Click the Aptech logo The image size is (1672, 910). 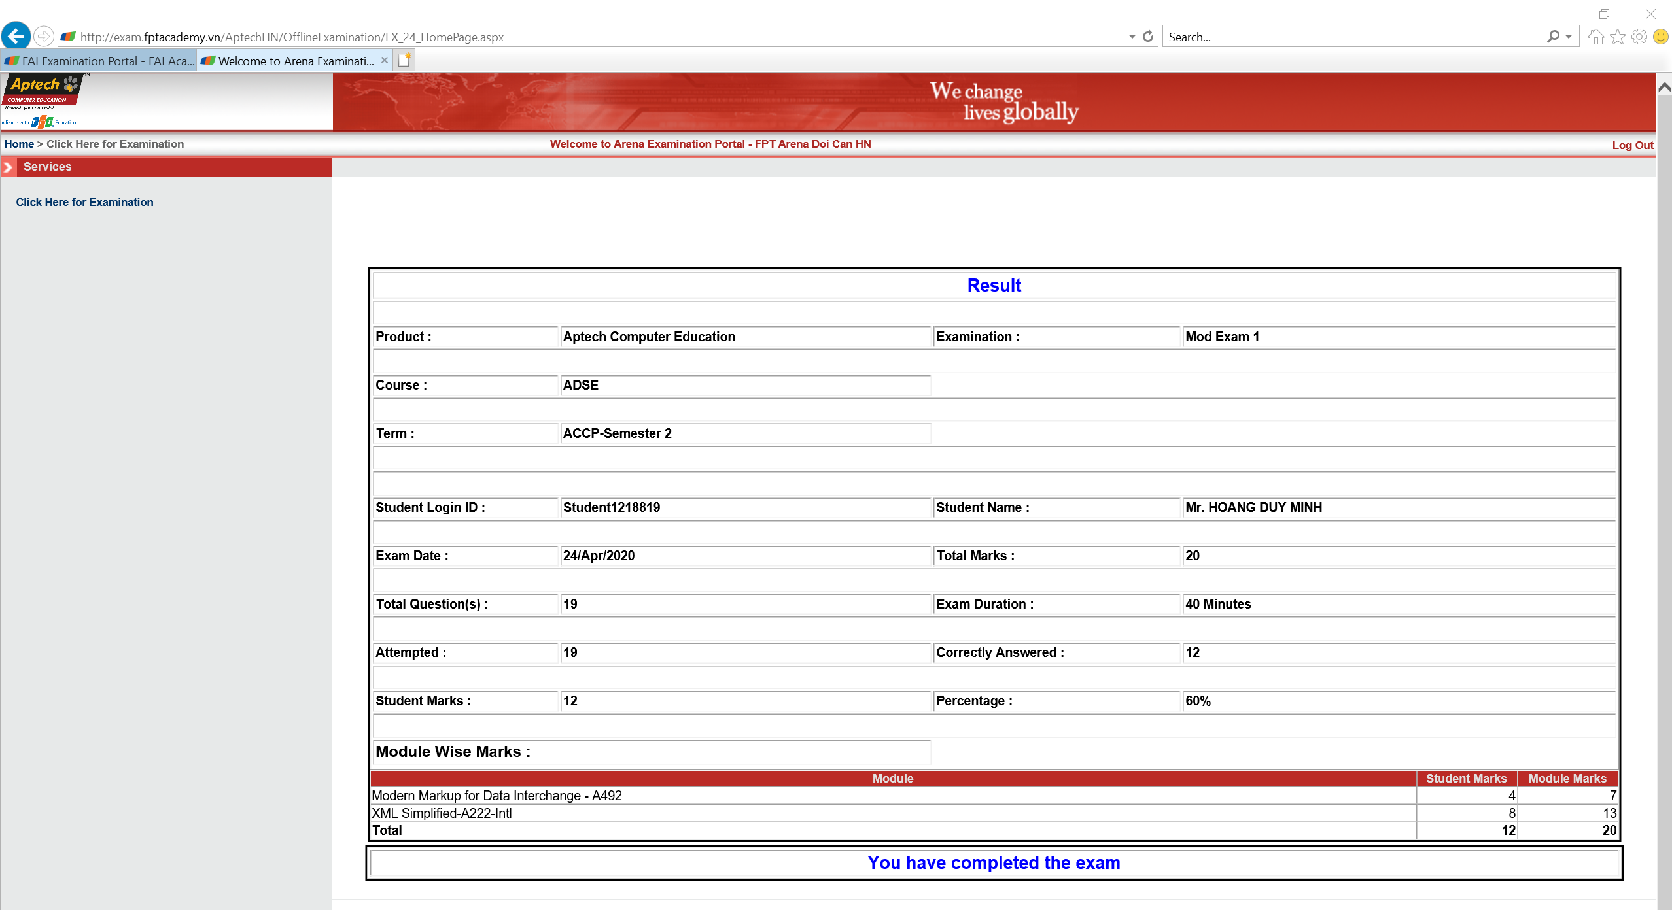[44, 92]
